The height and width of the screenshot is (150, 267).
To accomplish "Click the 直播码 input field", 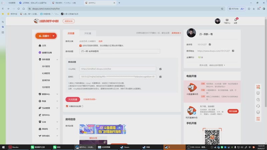I will pyautogui.click(x=118, y=77).
